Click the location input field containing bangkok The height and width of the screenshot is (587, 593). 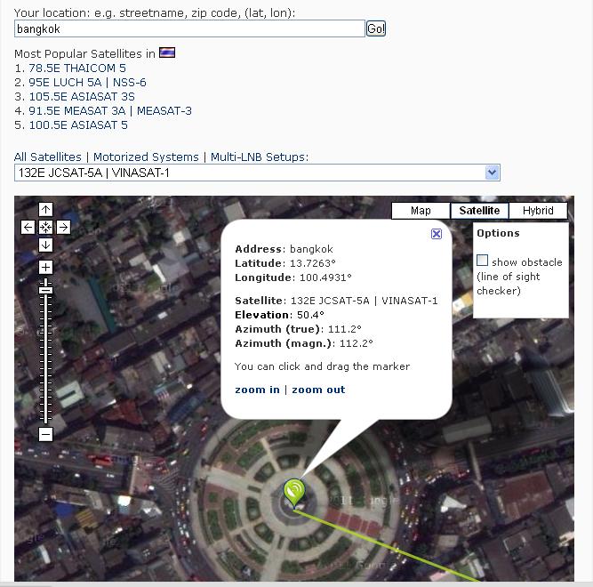(189, 28)
